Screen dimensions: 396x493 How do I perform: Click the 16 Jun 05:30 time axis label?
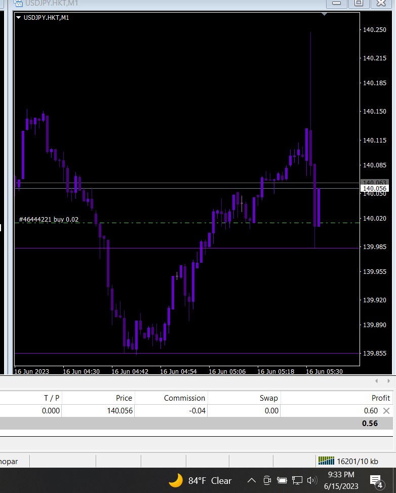click(x=324, y=371)
